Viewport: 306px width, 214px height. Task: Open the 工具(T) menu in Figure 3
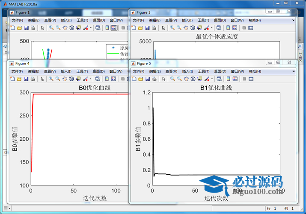[203, 20]
